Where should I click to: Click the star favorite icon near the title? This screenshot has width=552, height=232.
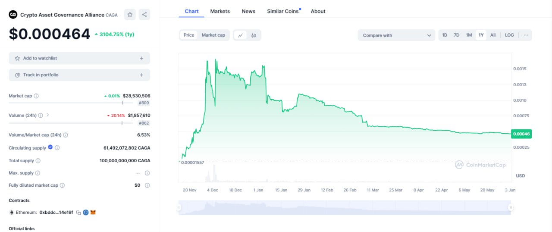pyautogui.click(x=130, y=15)
